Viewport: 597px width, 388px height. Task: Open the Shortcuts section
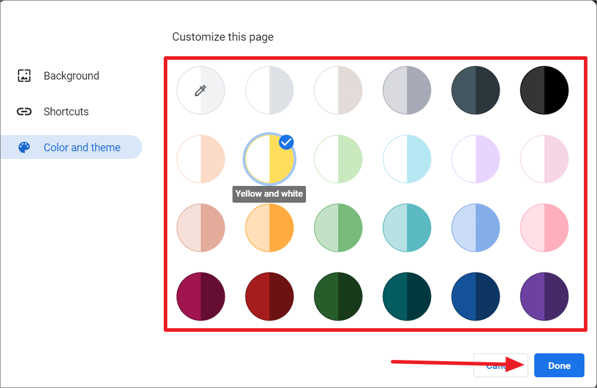tap(71, 112)
